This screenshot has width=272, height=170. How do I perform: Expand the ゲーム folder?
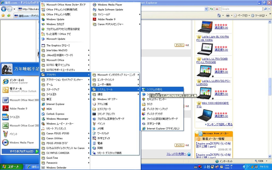[x=65, y=84]
